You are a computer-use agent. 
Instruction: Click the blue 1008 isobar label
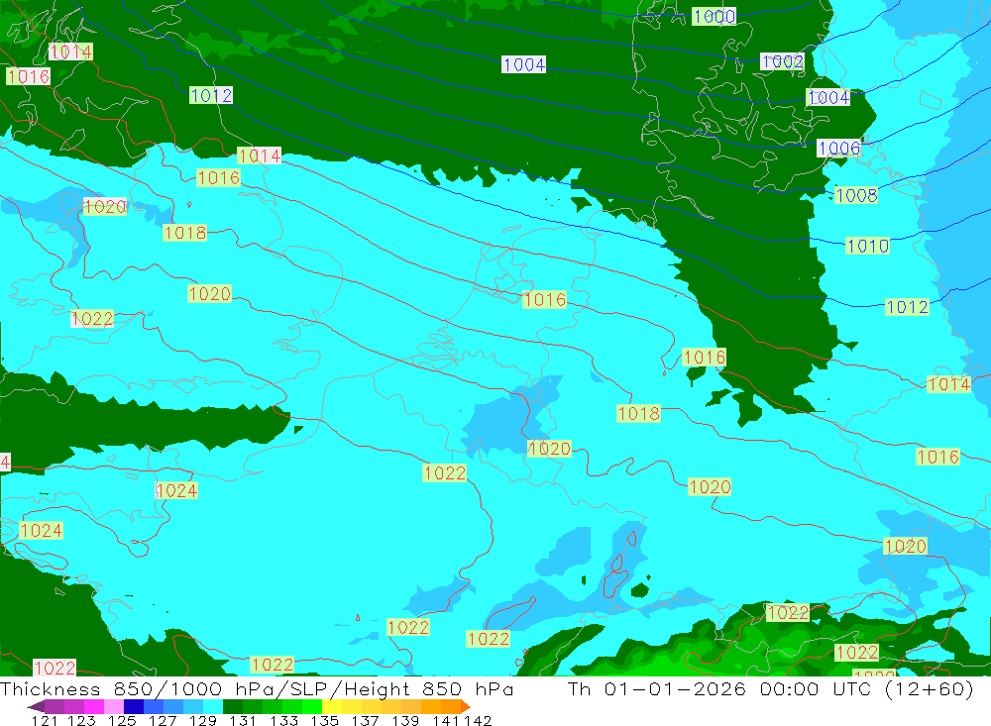point(856,195)
